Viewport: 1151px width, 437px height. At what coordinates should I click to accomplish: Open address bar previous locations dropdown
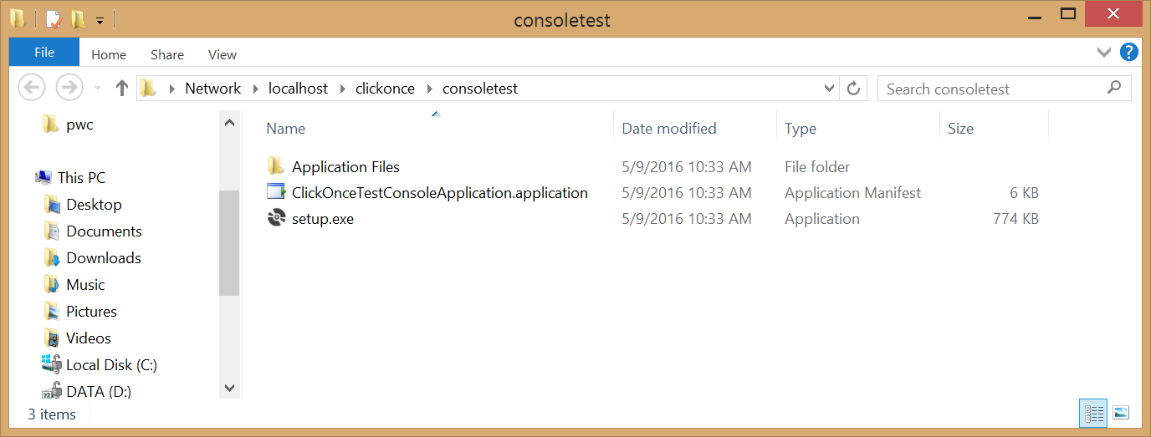(829, 89)
